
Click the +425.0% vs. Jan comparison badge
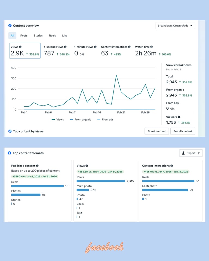pyautogui.click(x=166, y=172)
